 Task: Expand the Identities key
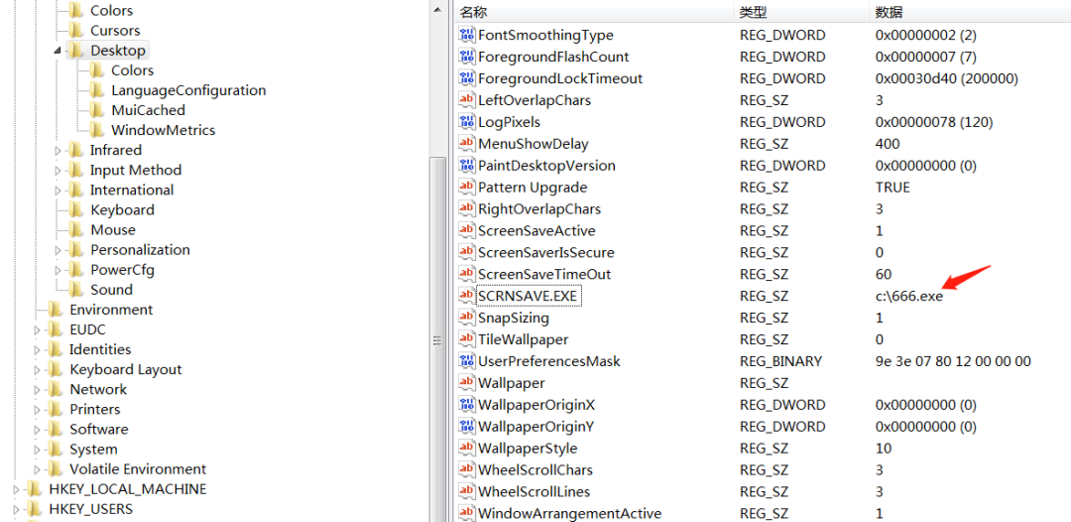(x=38, y=350)
